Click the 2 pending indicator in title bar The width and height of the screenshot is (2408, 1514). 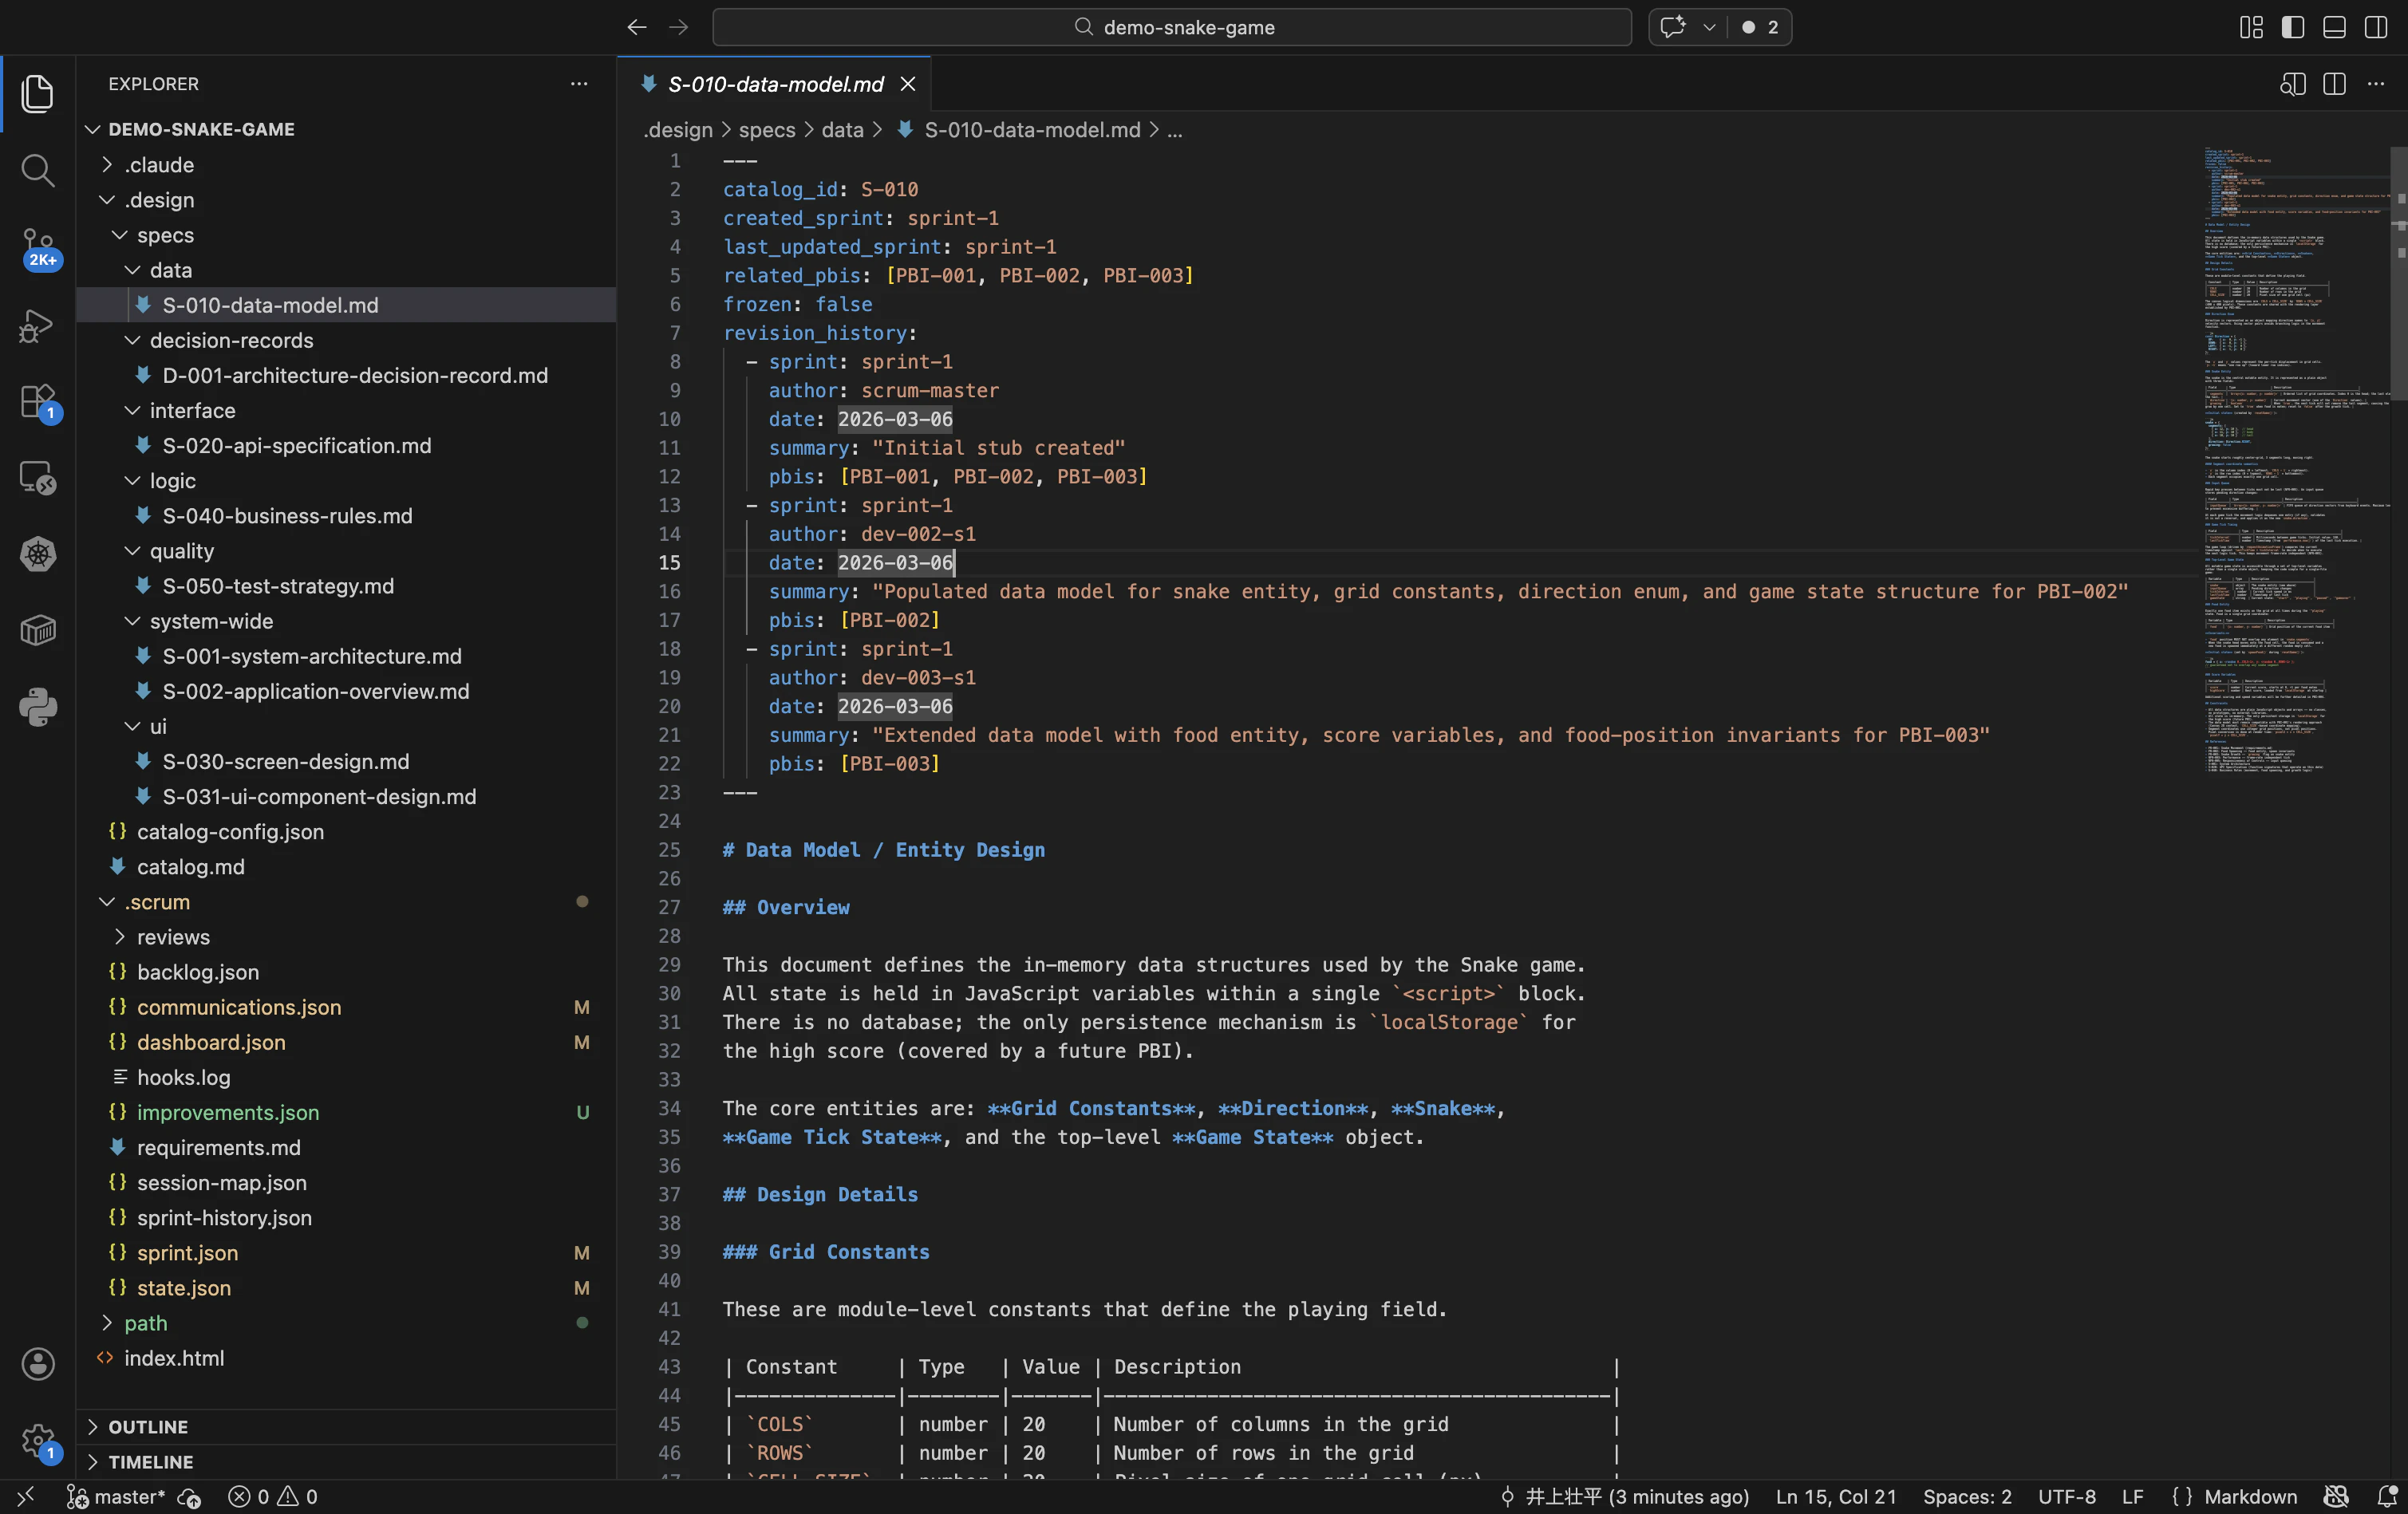pyautogui.click(x=1761, y=27)
